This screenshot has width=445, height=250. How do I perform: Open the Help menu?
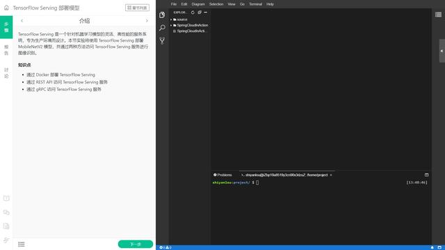[x=270, y=4]
